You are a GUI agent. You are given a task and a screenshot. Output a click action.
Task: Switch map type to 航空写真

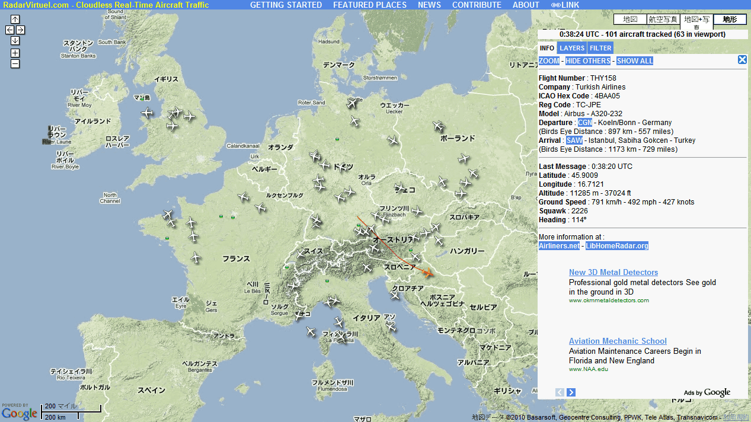click(x=663, y=20)
